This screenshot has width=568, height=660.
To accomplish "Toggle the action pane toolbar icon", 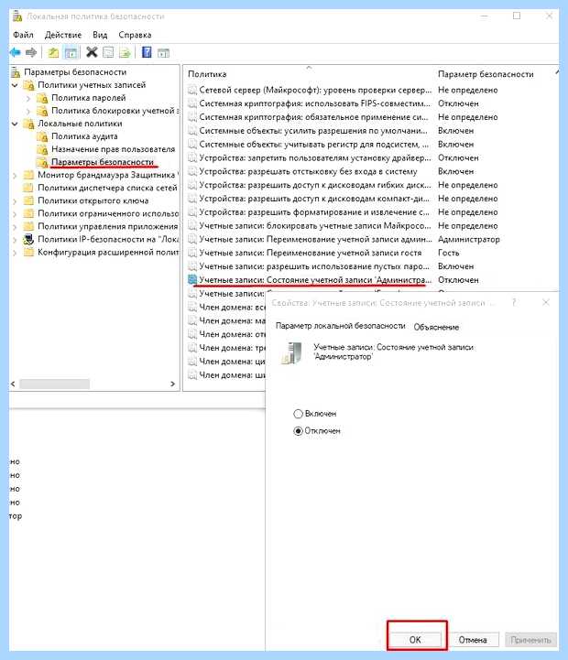I will point(163,53).
